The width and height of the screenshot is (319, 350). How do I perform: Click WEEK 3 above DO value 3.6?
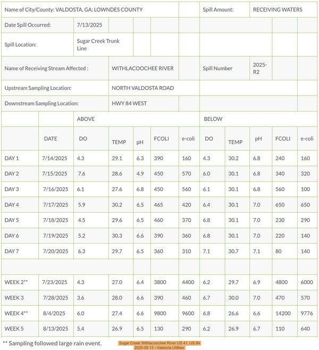coord(80,298)
